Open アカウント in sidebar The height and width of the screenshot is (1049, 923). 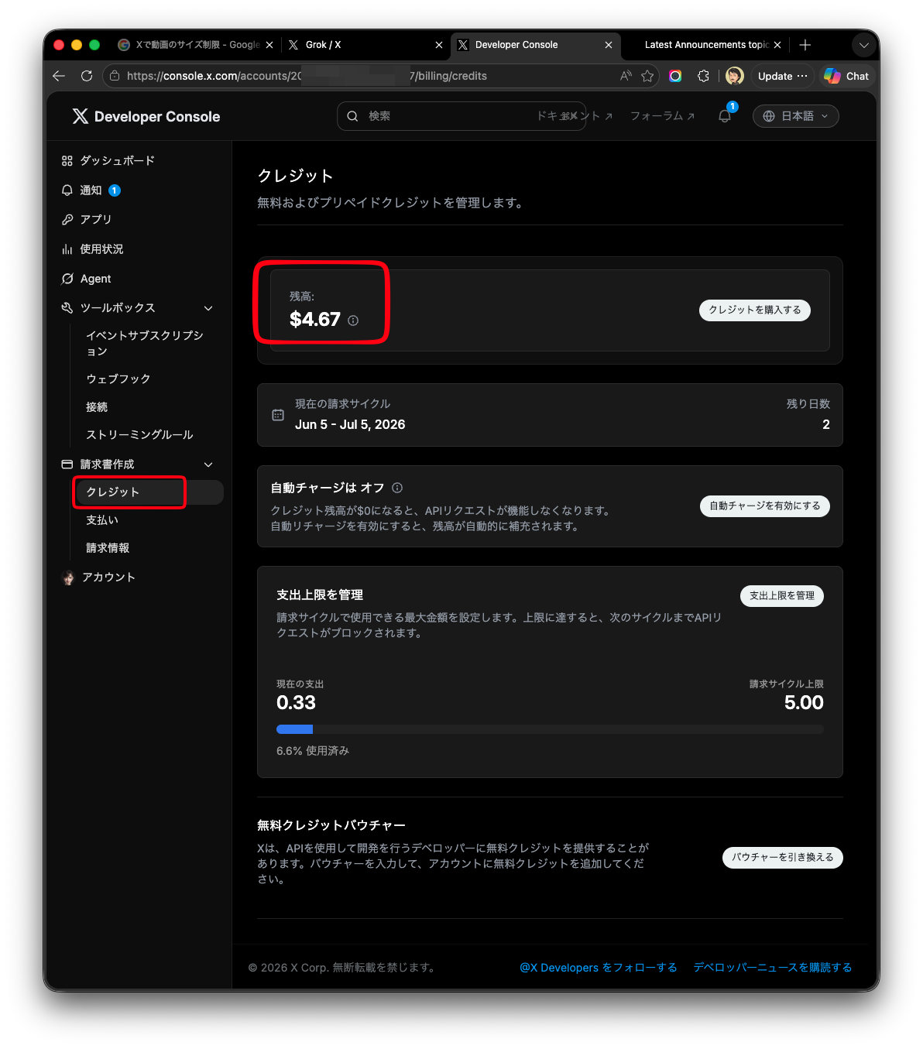click(98, 577)
